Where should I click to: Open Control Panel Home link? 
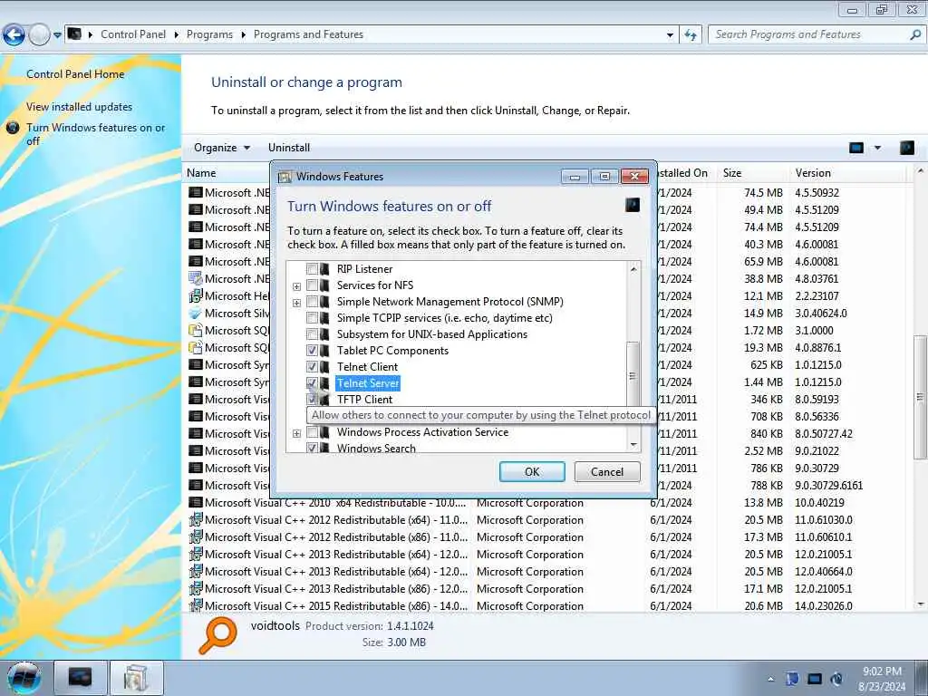tap(75, 74)
